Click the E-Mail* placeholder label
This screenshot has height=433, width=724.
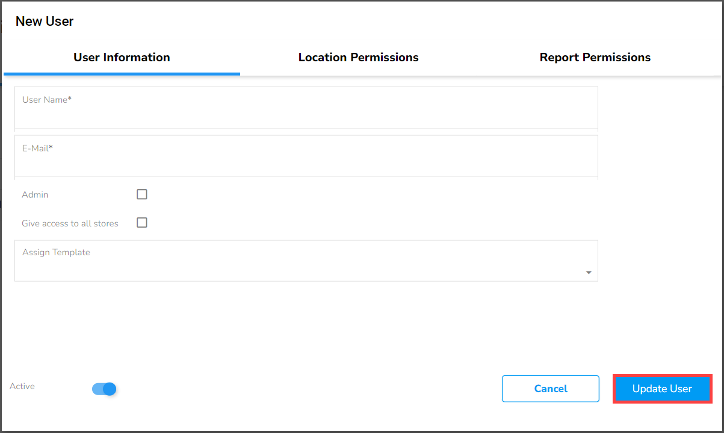click(37, 148)
